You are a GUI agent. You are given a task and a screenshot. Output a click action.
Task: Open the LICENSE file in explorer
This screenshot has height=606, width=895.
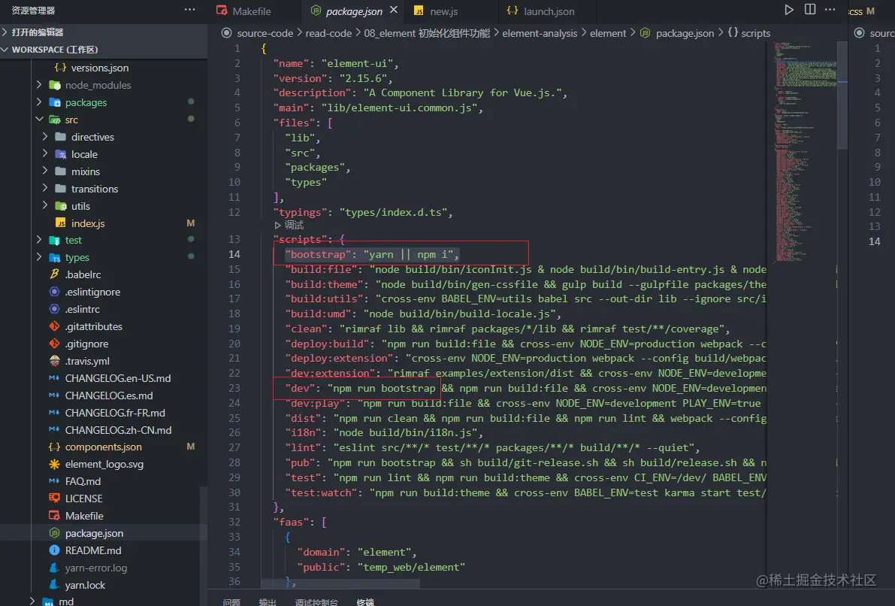click(83, 498)
